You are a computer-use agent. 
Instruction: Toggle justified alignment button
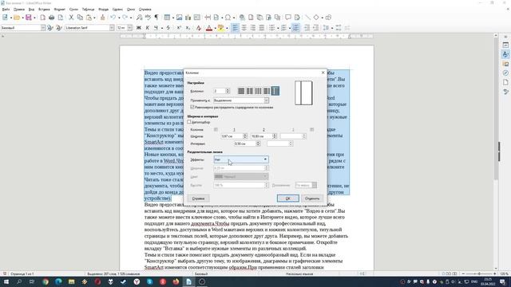coord(261,28)
